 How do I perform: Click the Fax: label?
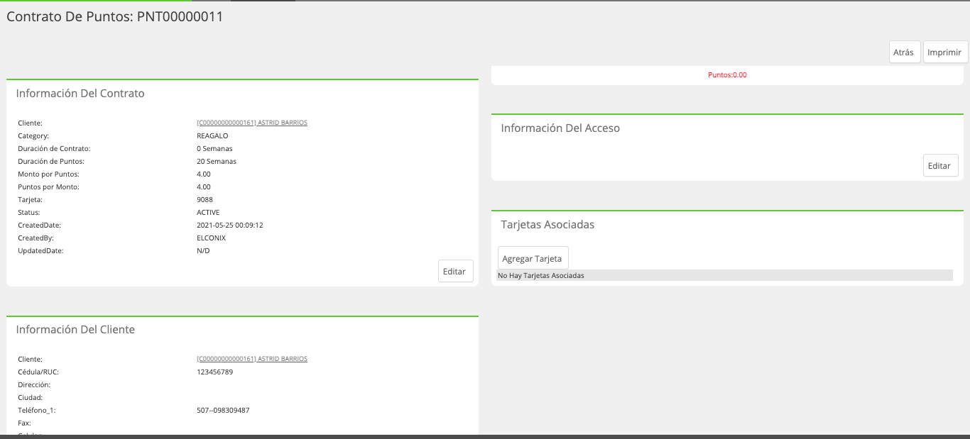(24, 423)
